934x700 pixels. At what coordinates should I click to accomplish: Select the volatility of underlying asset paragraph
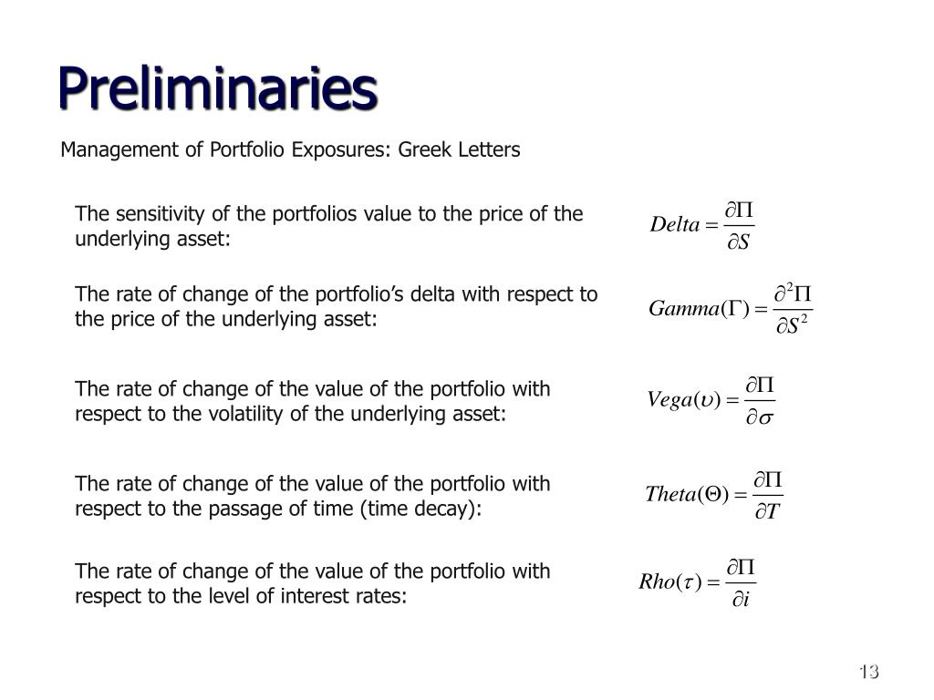tap(312, 401)
